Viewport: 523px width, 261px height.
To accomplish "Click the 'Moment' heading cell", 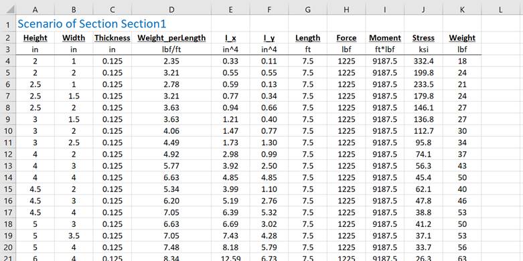I will [x=385, y=38].
